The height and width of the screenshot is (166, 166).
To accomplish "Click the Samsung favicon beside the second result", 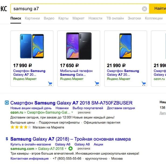I will click(x=7, y=139).
